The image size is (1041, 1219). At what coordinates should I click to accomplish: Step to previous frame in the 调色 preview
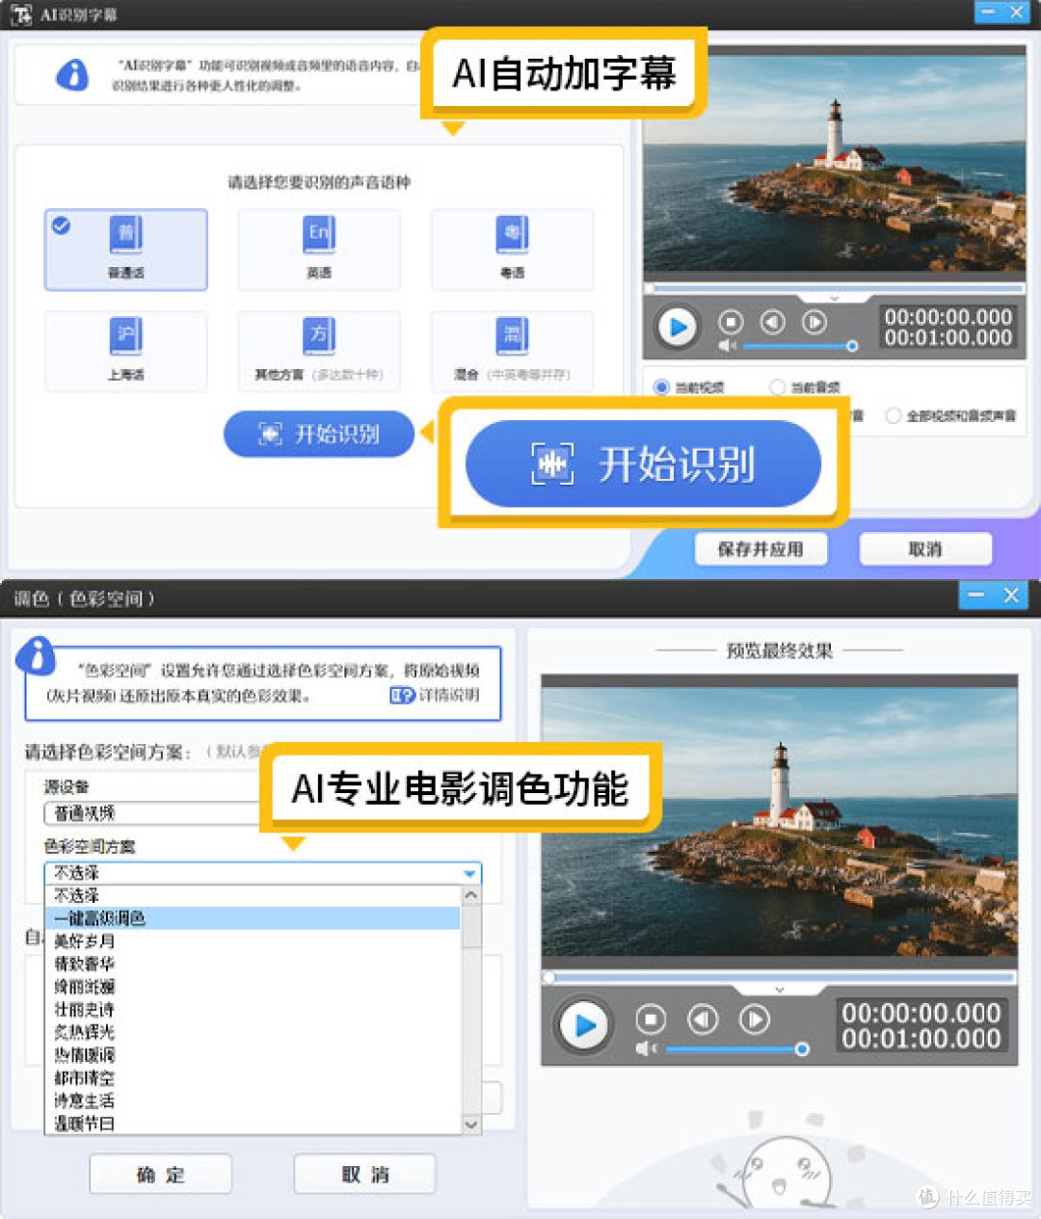coord(703,1019)
